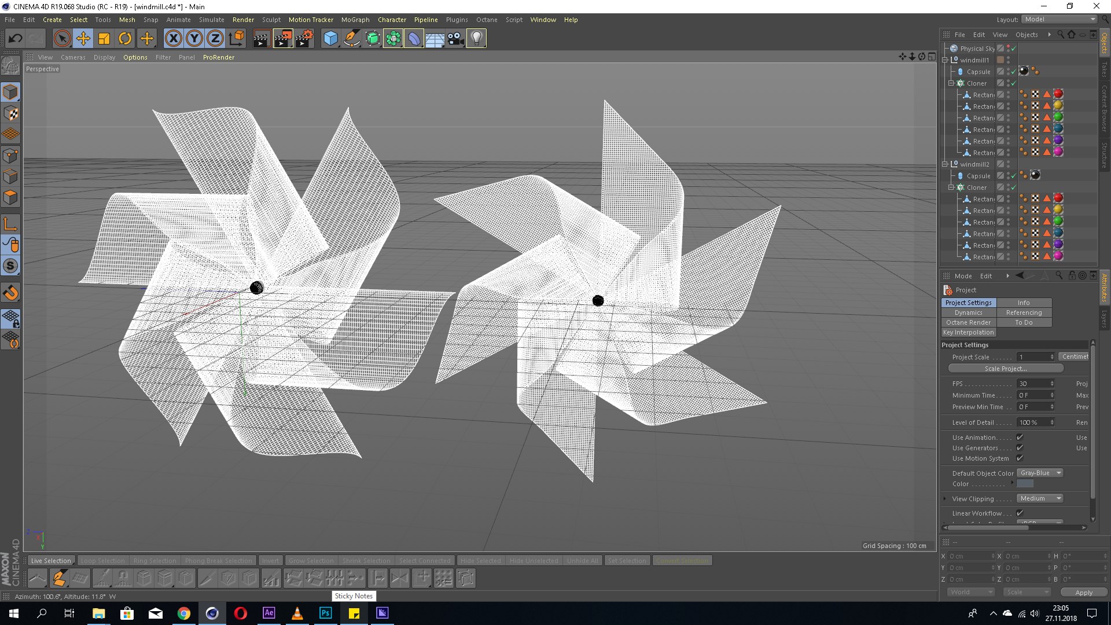Viewport: 1111px width, 625px height.
Task: Click the project Color swatch
Action: tap(1025, 484)
